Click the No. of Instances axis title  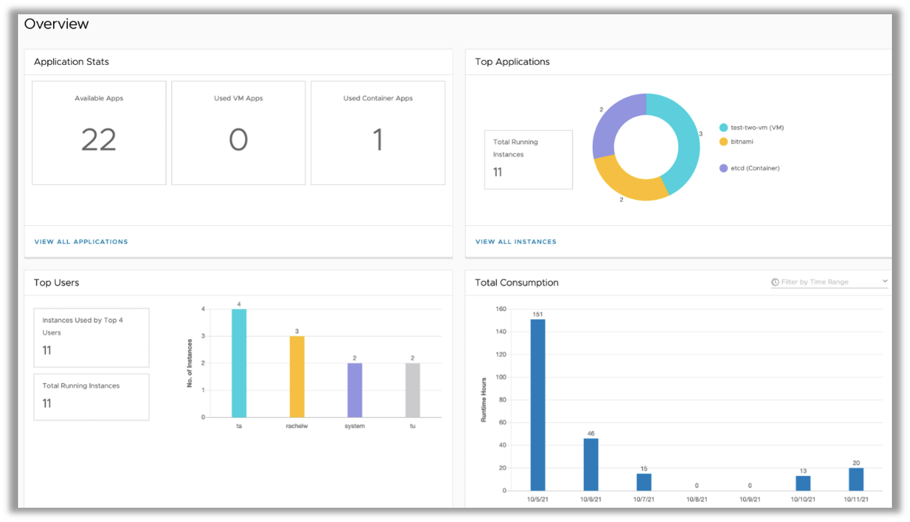(x=190, y=363)
